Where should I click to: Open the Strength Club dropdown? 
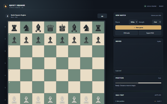point(157,22)
